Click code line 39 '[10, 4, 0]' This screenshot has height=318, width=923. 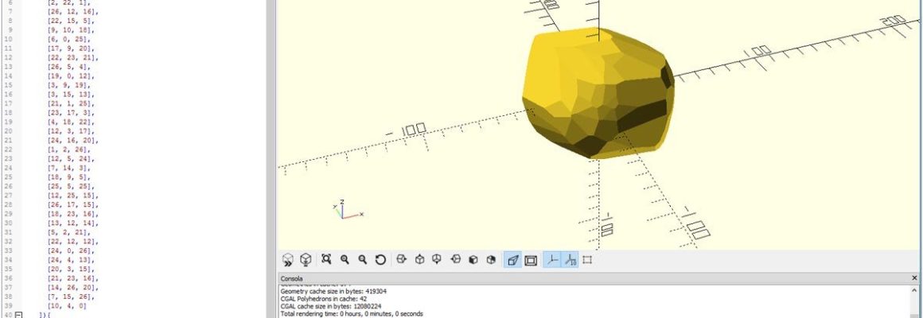(x=67, y=306)
